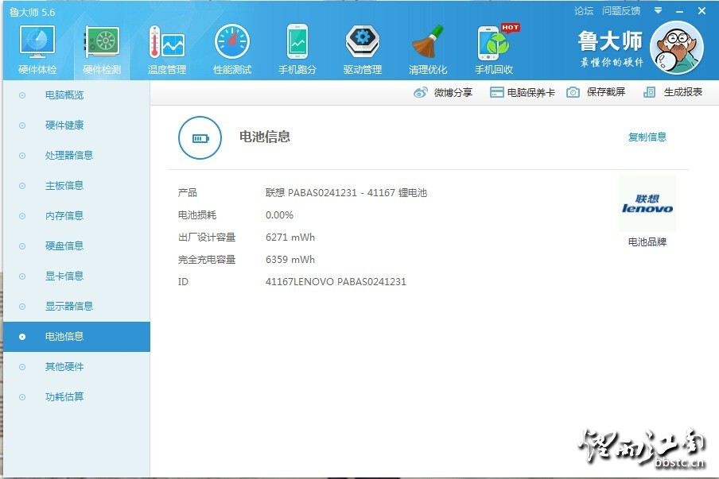Click the 产品 field label
719x479 pixels.
coord(188,193)
